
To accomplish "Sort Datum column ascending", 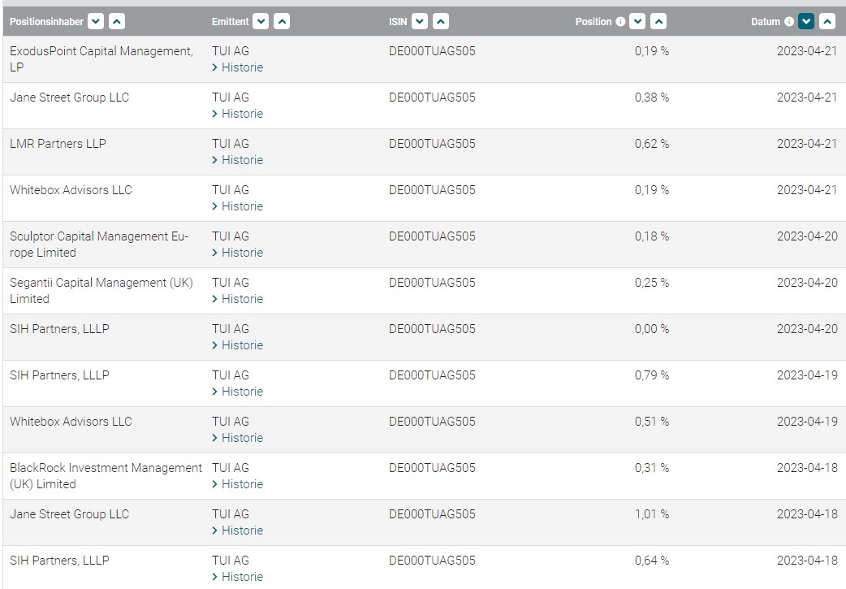I will (827, 22).
